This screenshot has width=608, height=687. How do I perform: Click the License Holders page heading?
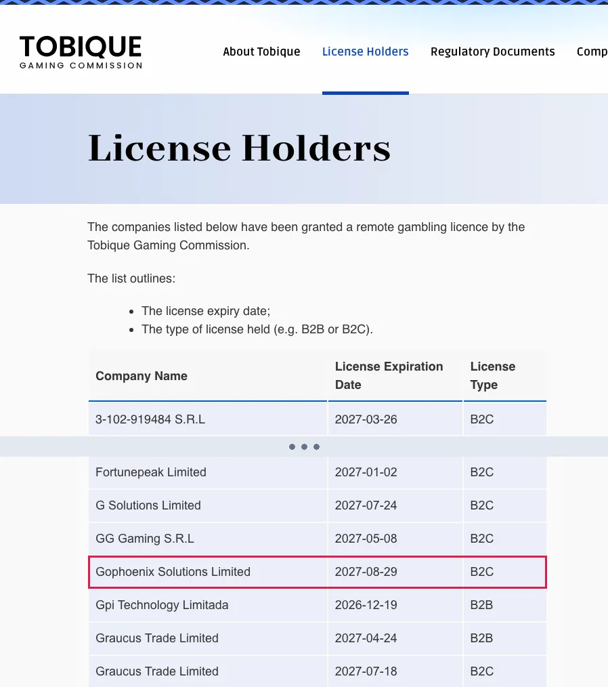[239, 148]
